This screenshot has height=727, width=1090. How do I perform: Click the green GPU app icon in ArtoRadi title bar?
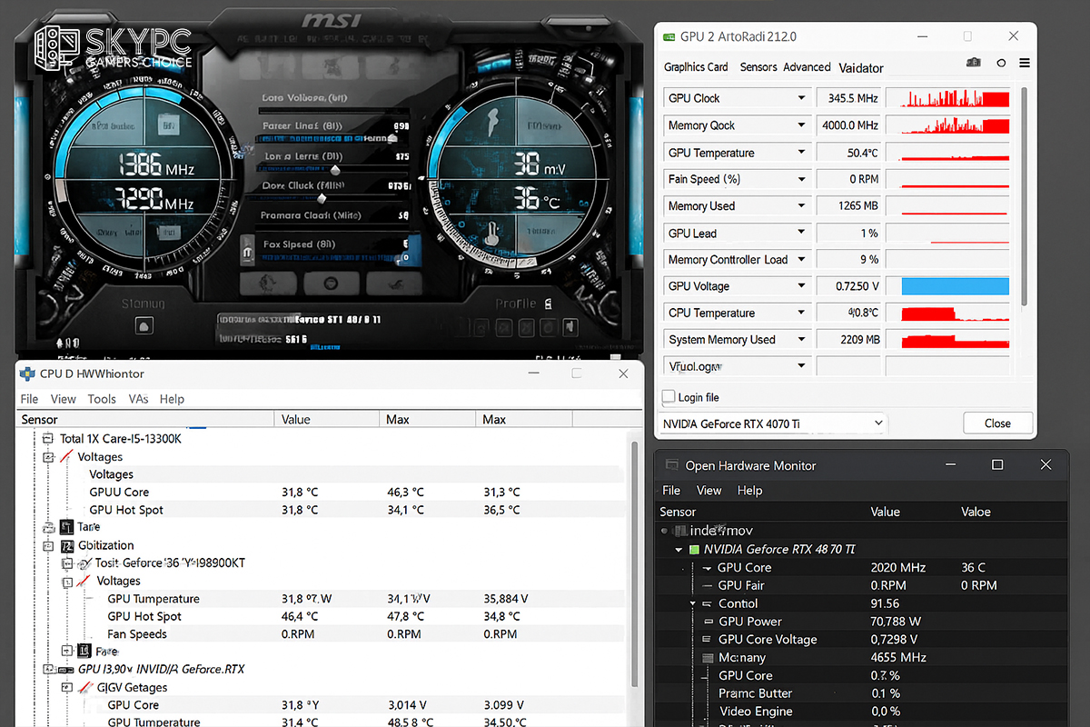(670, 36)
